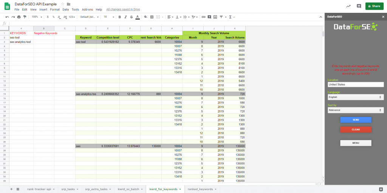Screen dimensions: 387x193
Task: Click the red CLEAR button
Action: pyautogui.click(x=356, y=129)
